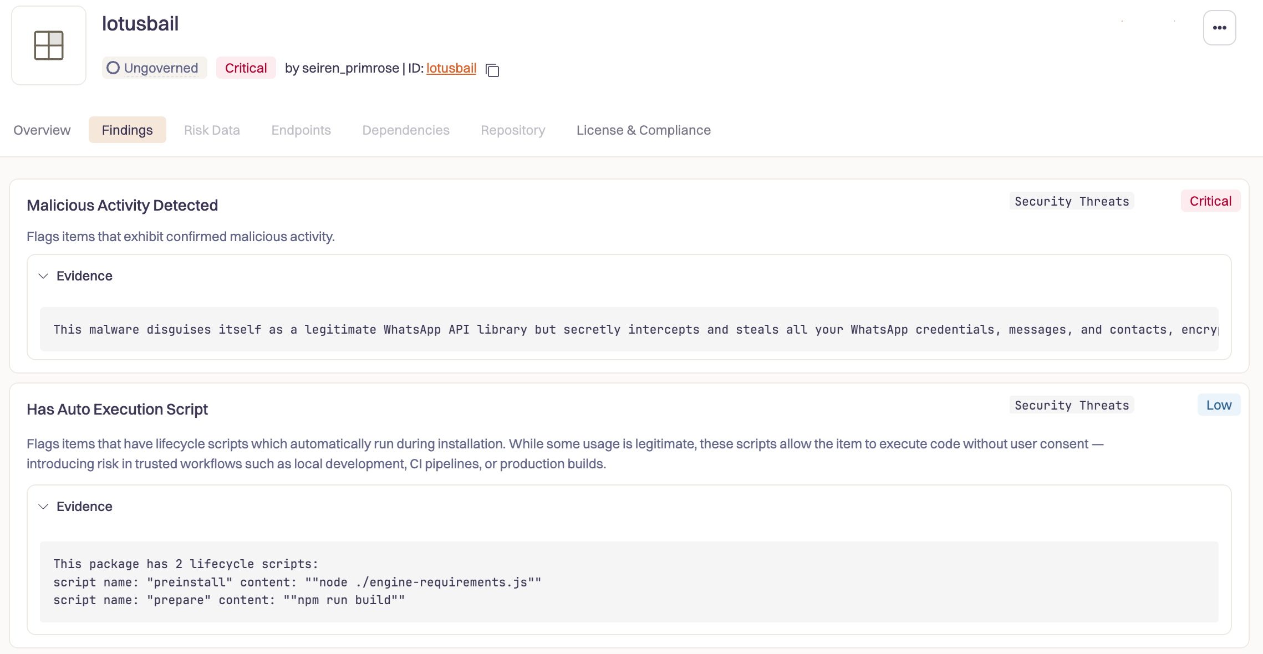Screen dimensions: 1263x654
Task: Open the Risk Data tab
Action: click(212, 130)
